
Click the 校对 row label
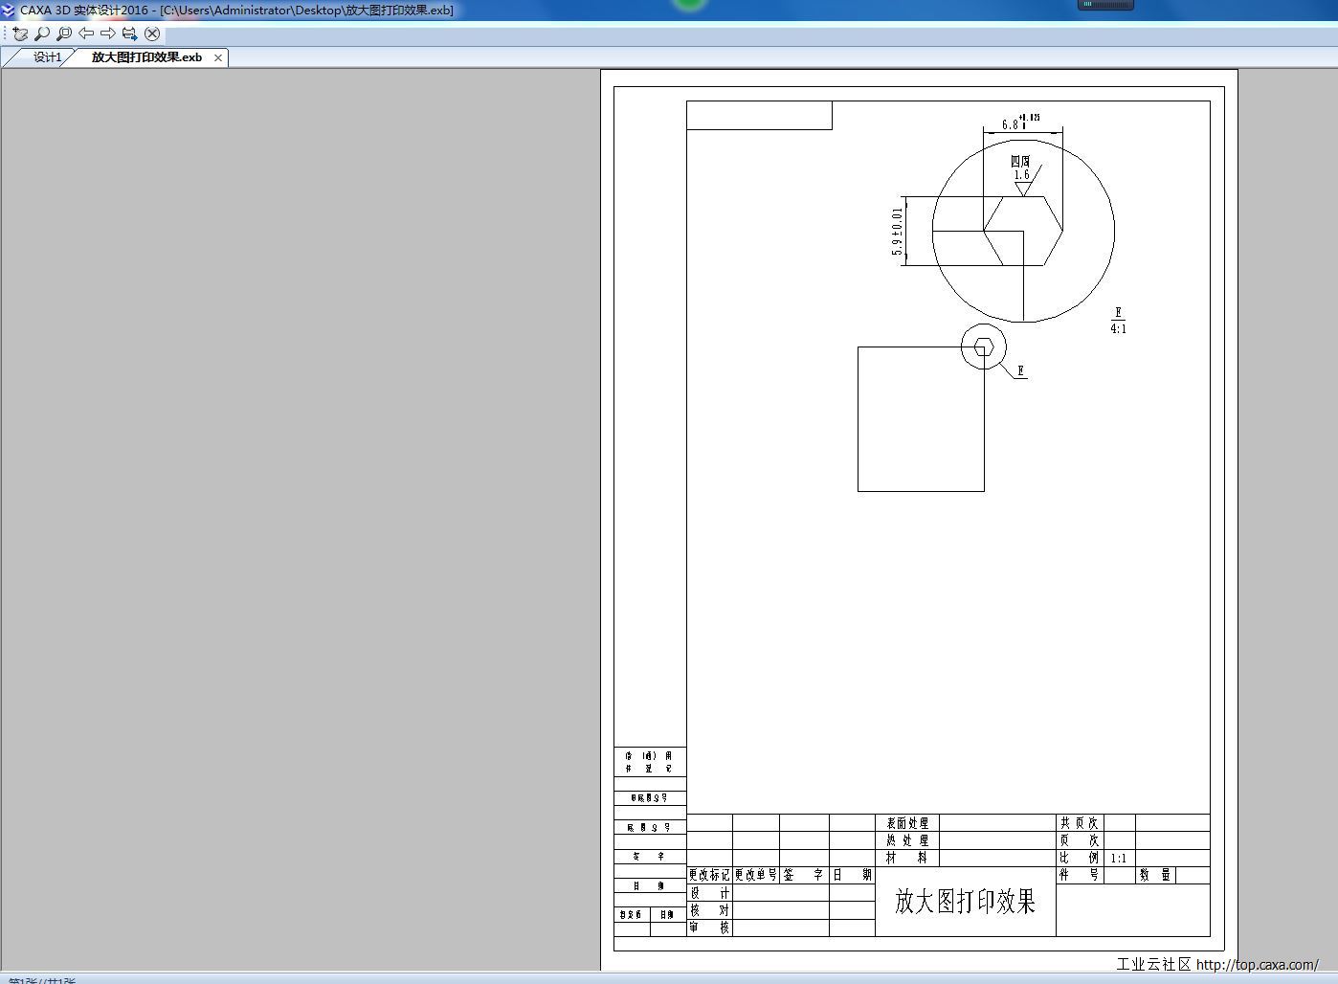coord(709,910)
